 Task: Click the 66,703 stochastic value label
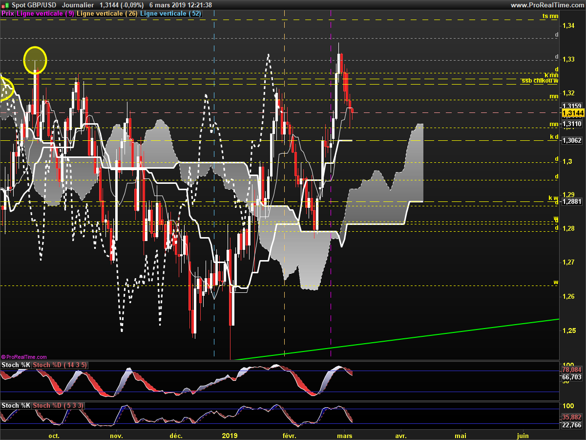pos(572,377)
